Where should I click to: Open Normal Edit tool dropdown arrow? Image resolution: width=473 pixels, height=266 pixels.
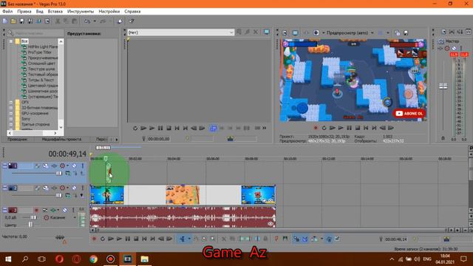tap(189, 239)
